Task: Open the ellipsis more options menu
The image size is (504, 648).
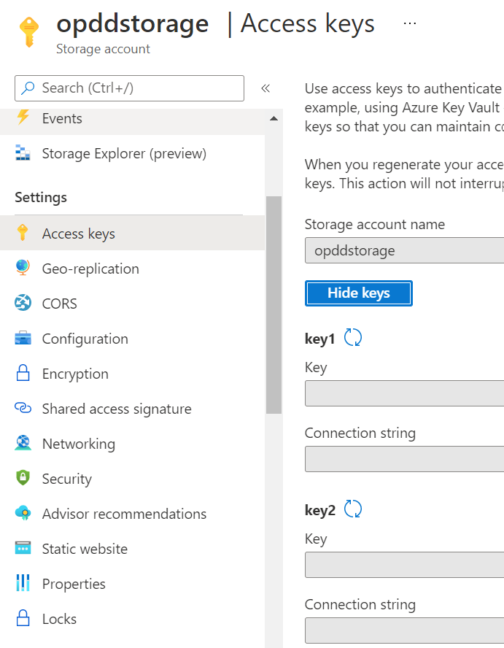Action: (x=409, y=23)
